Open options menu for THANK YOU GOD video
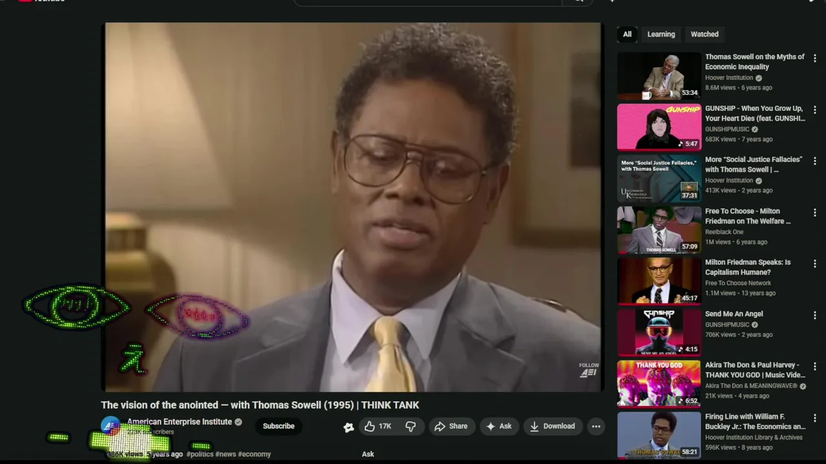The image size is (826, 464). [815, 366]
